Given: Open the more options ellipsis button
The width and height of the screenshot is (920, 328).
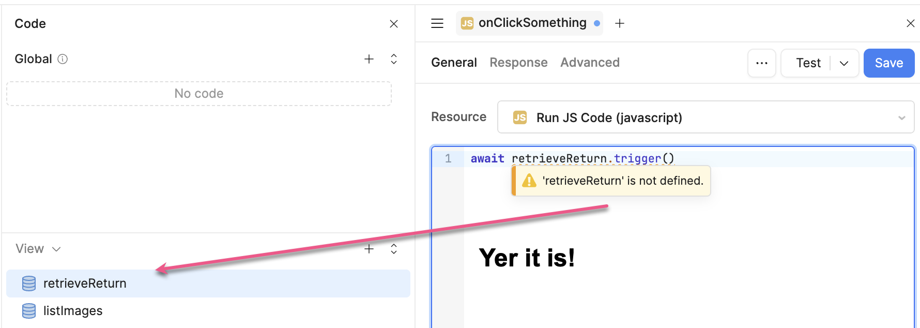Looking at the screenshot, I should 761,63.
